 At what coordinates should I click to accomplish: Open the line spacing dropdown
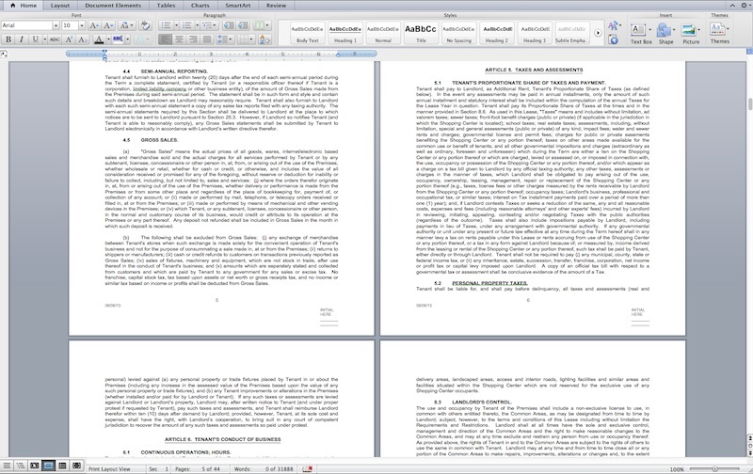click(224, 39)
